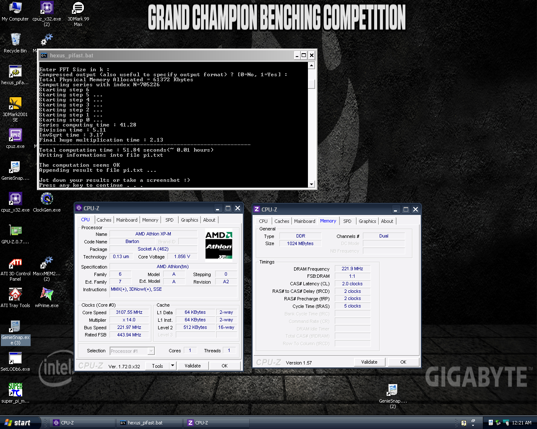The image size is (537, 429).
Task: Launch 3DMark 99 Max icon
Action: pos(78,14)
